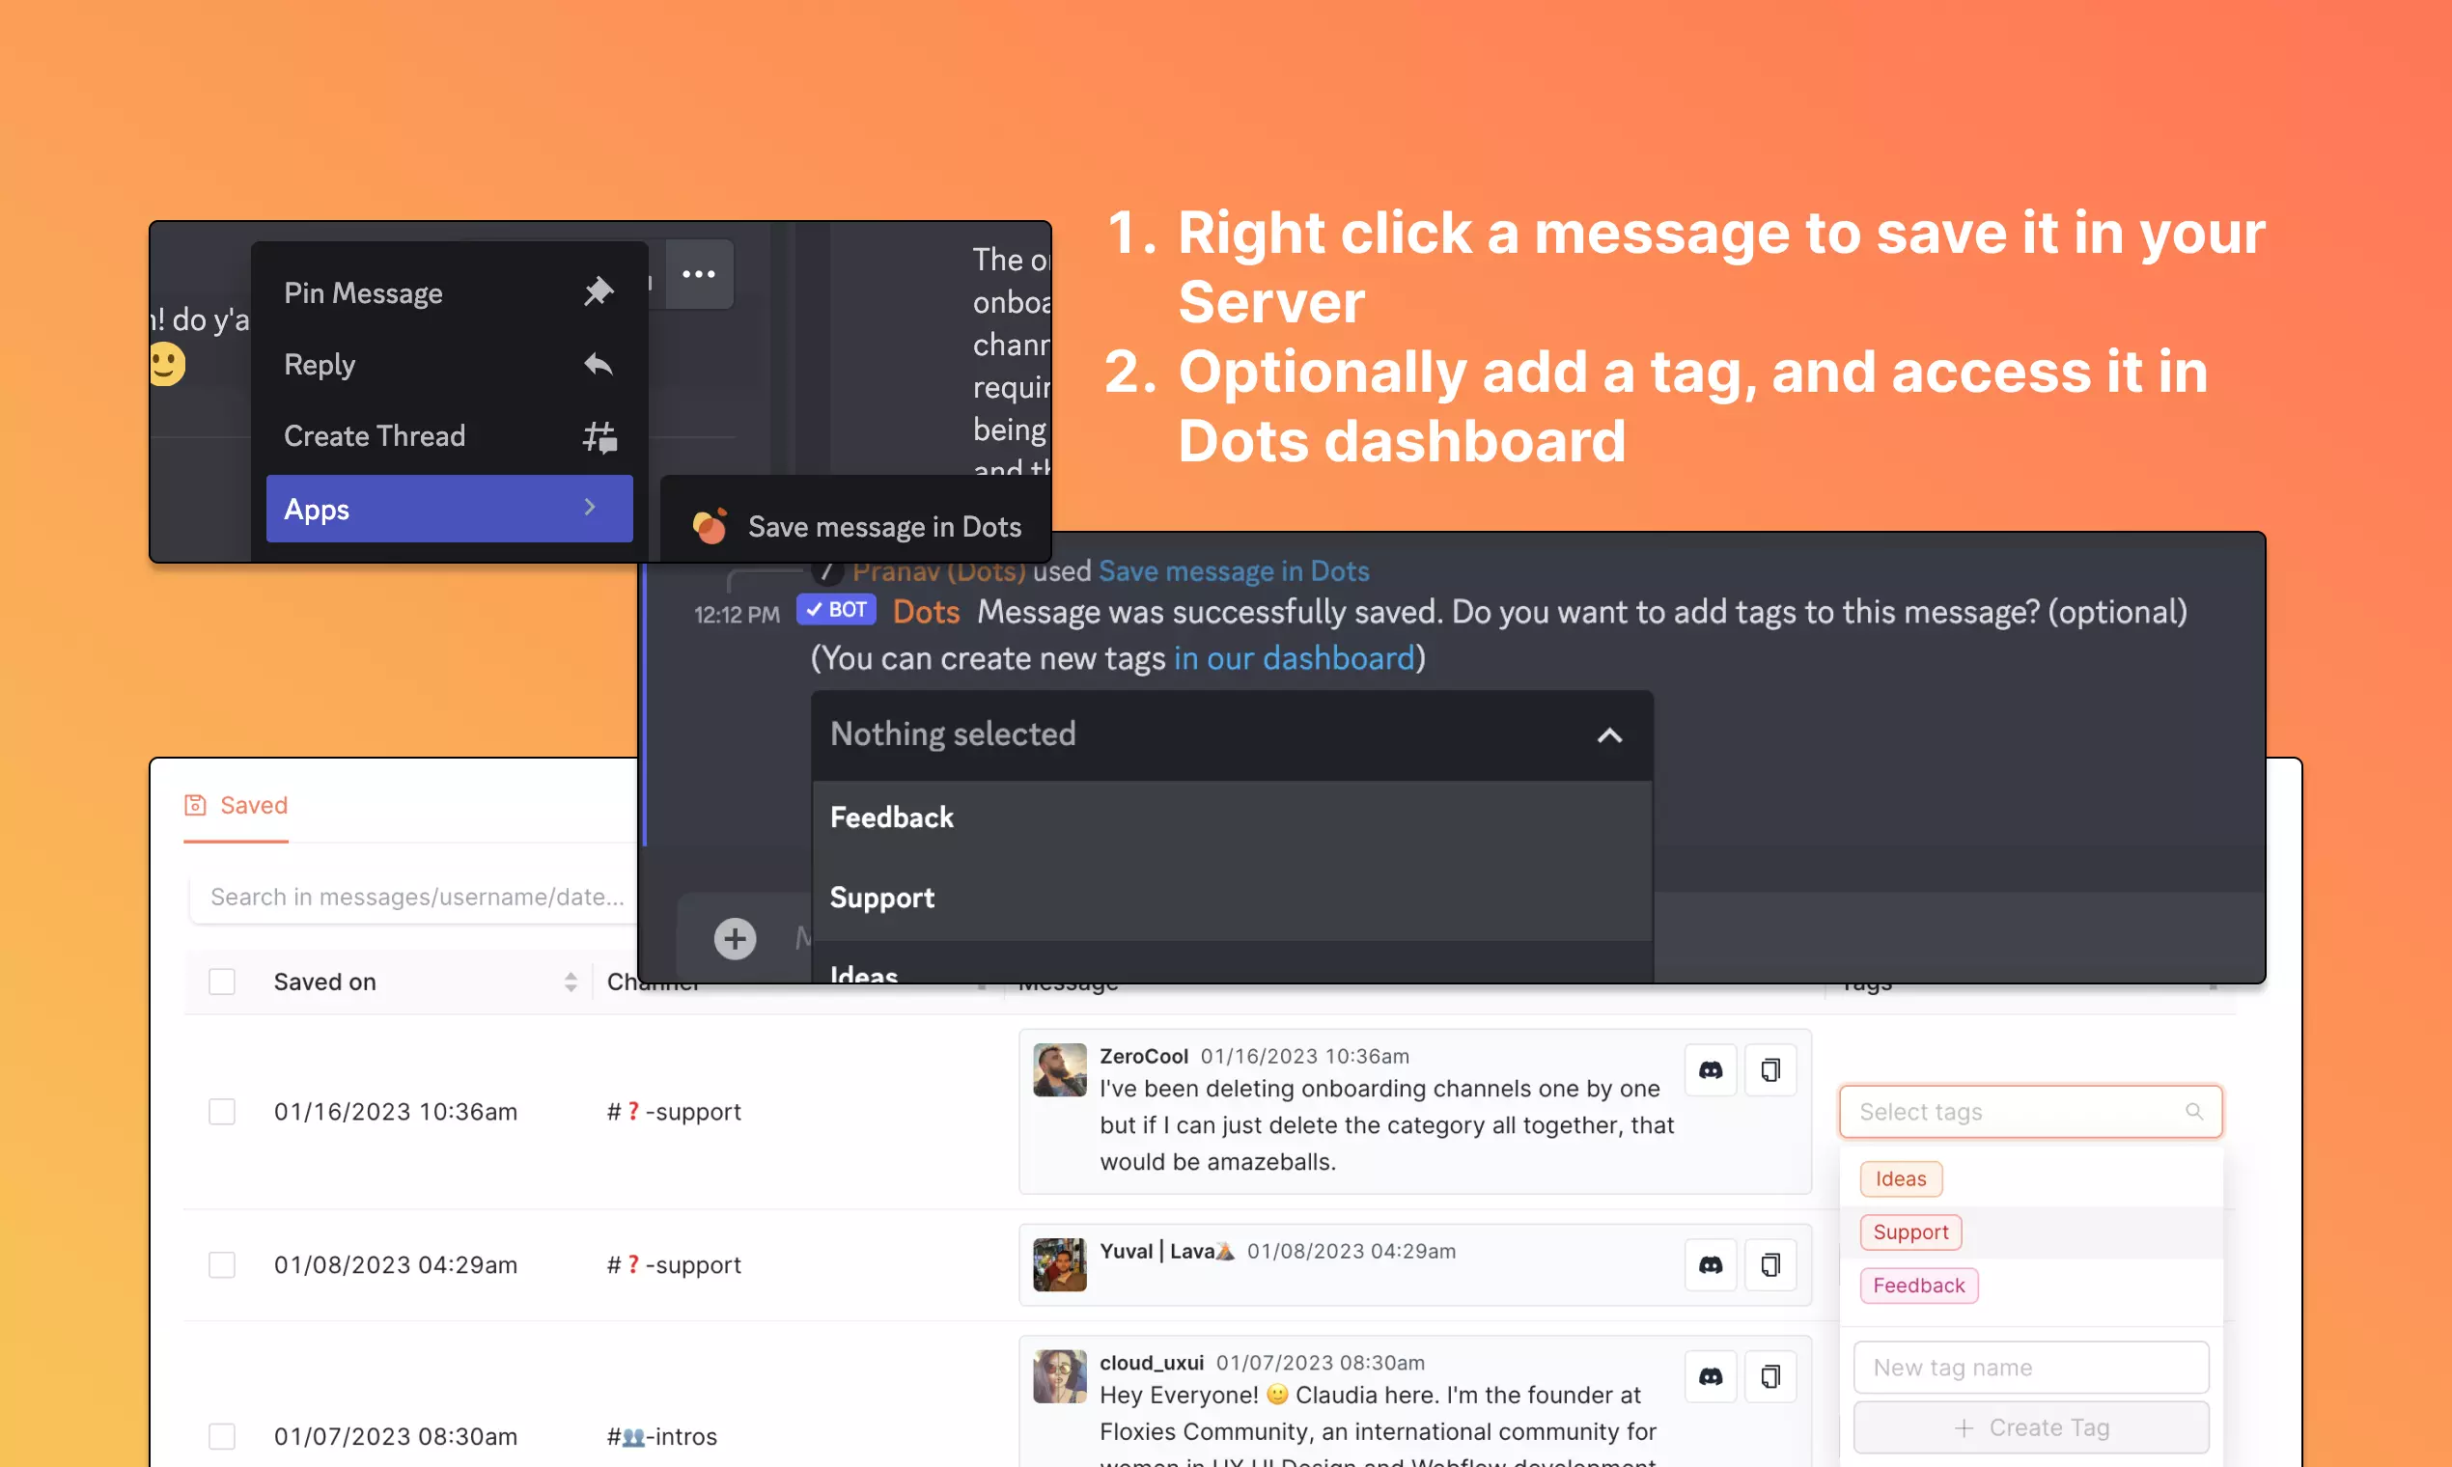Open the three-dots more options button
The width and height of the screenshot is (2452, 1467).
click(699, 274)
